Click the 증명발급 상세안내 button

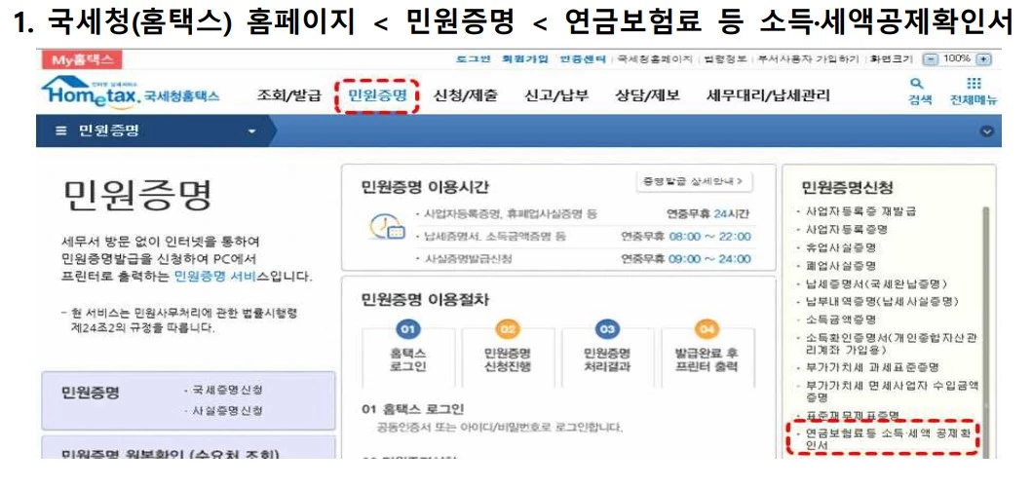(x=695, y=181)
